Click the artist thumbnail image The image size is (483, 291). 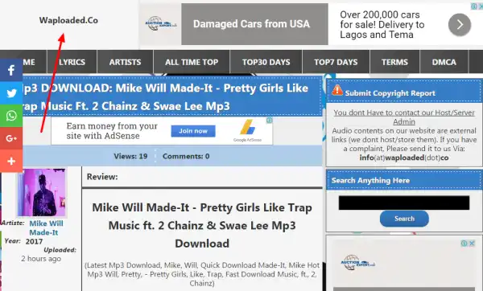[42, 193]
